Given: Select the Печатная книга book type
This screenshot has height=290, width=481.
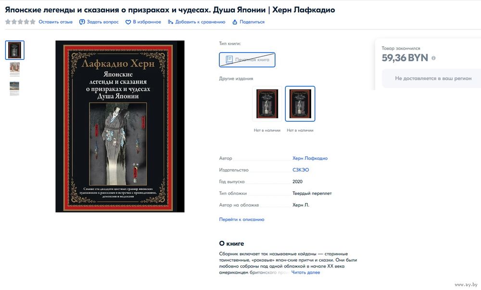Looking at the screenshot, I should pyautogui.click(x=247, y=60).
